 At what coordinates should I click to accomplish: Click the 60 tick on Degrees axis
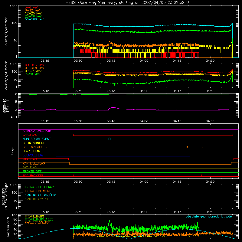click(15, 224)
